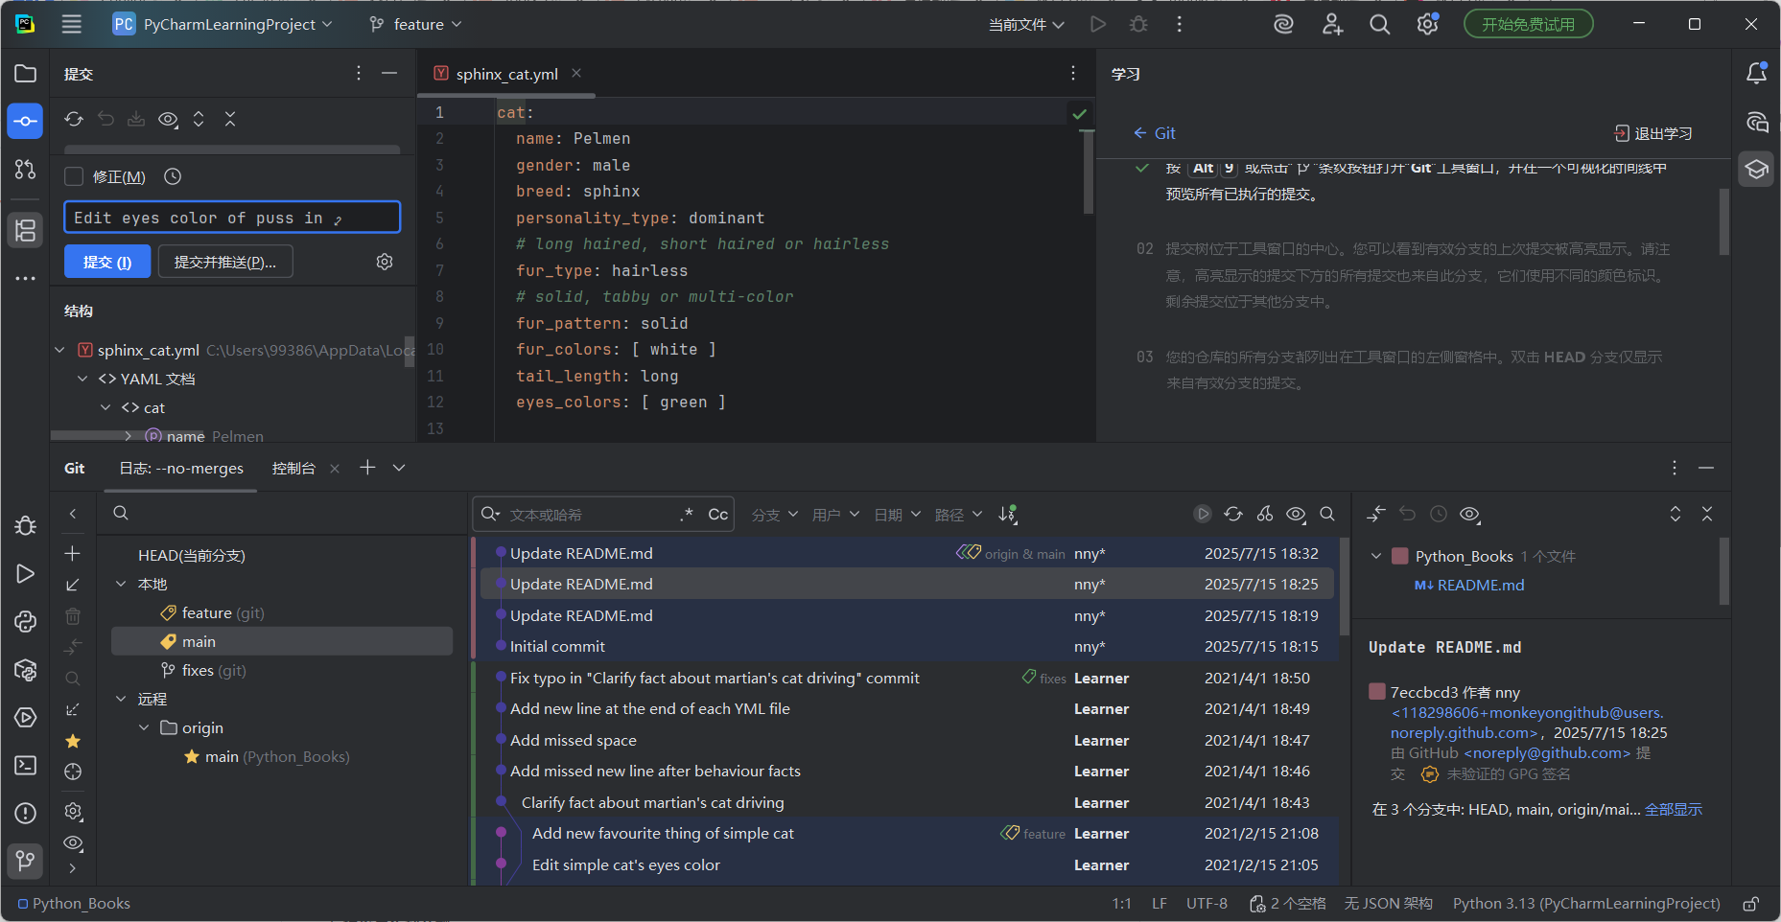Click the 提交并推送(P) button
Image resolution: width=1781 pixels, height=922 pixels.
(225, 261)
